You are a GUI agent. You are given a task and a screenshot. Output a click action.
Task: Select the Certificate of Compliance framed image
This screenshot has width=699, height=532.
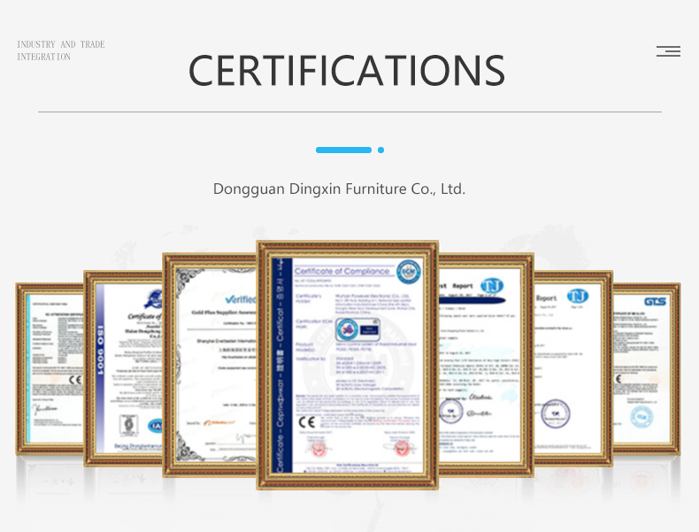[x=347, y=365]
